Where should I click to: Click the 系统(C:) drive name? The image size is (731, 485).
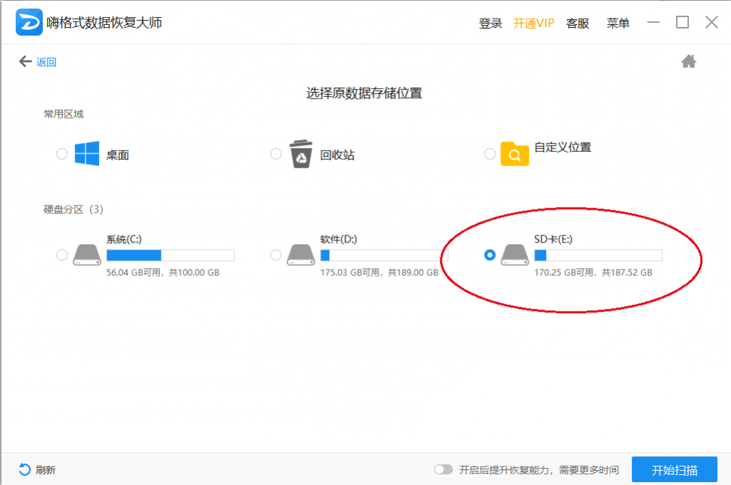click(124, 240)
